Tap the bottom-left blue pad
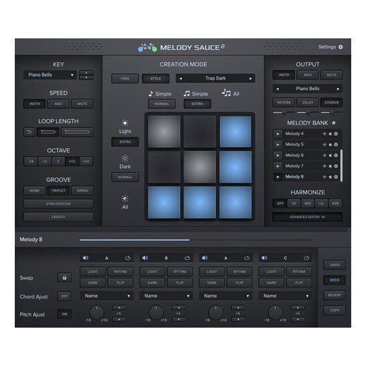The width and height of the screenshot is (366, 366). (x=164, y=202)
